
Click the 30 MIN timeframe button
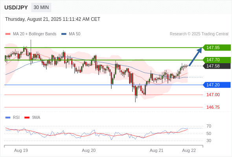click(x=41, y=7)
